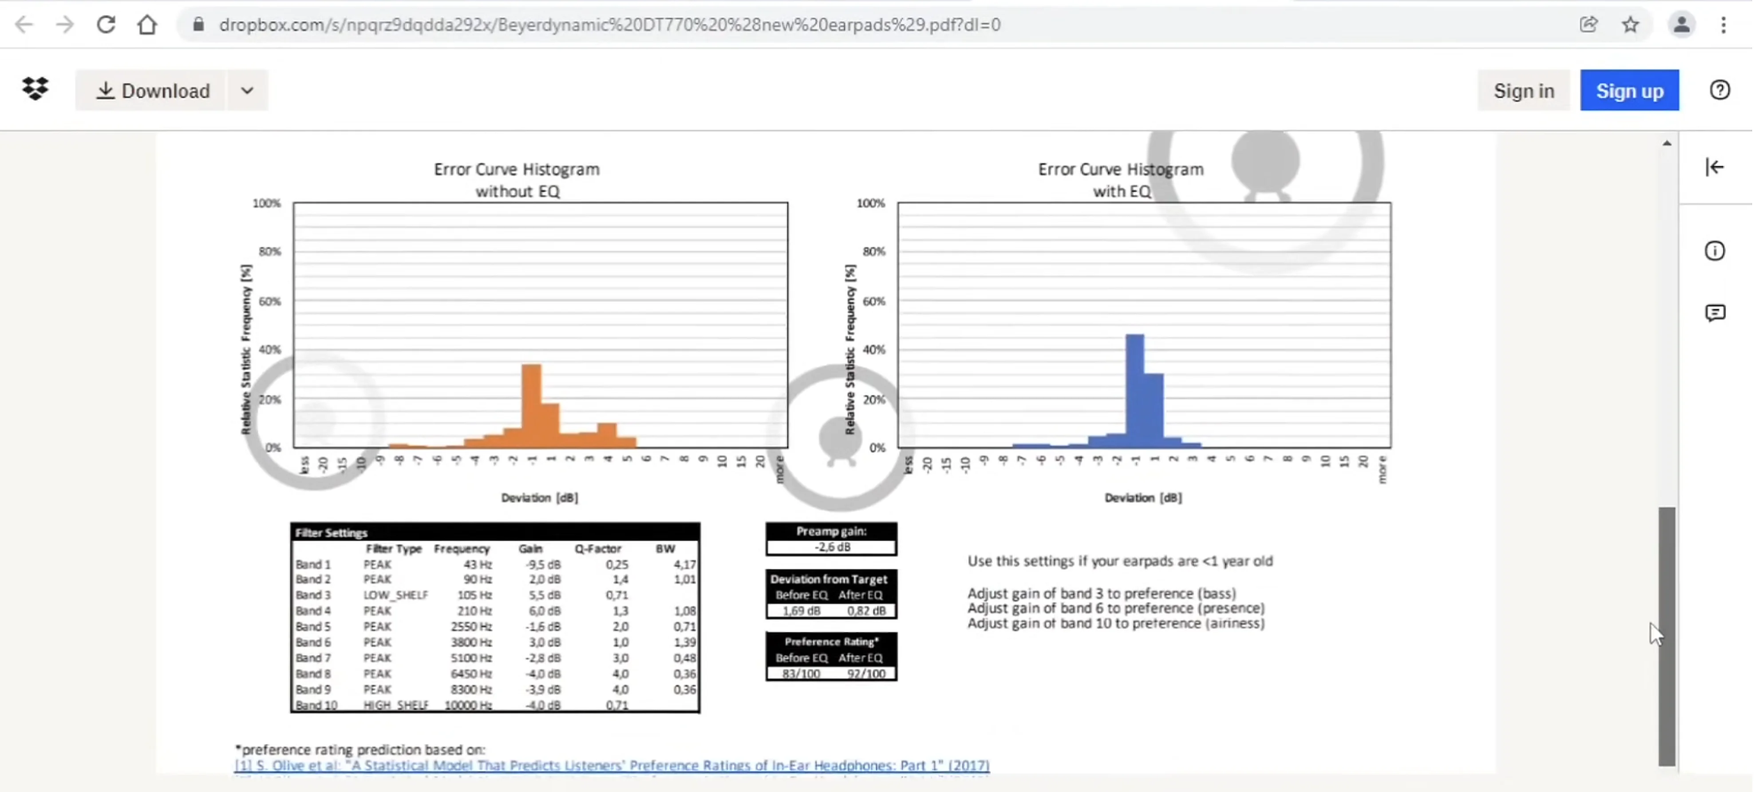Go back to the previous page

tap(24, 25)
